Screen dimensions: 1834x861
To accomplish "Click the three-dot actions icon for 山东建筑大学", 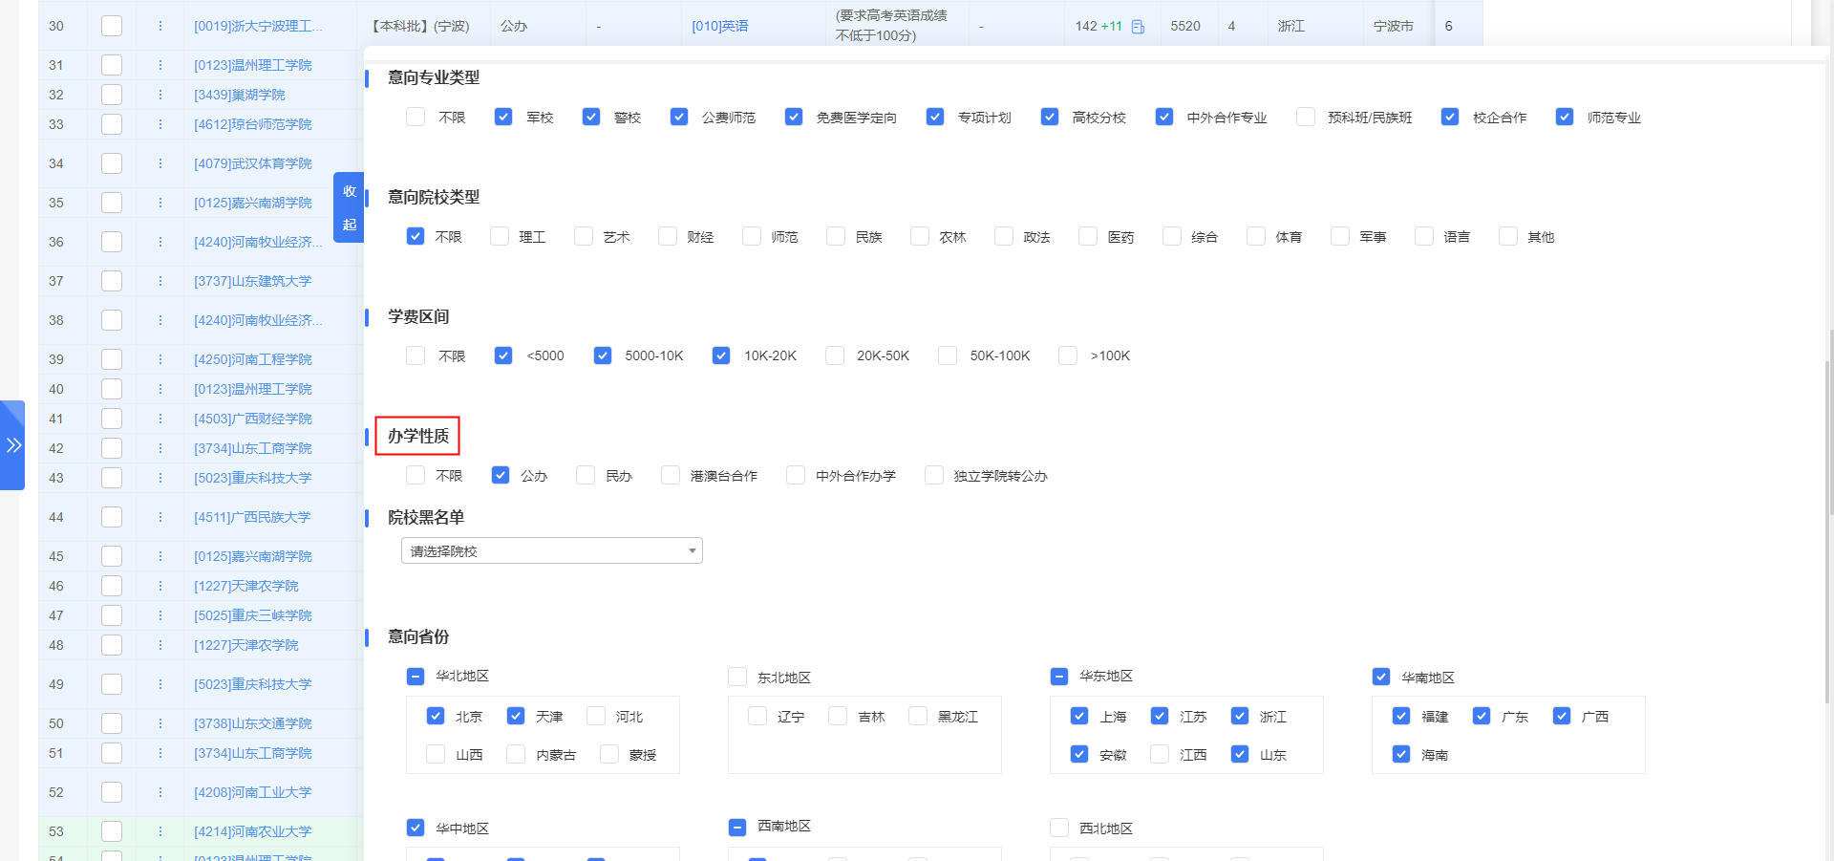I will [160, 281].
